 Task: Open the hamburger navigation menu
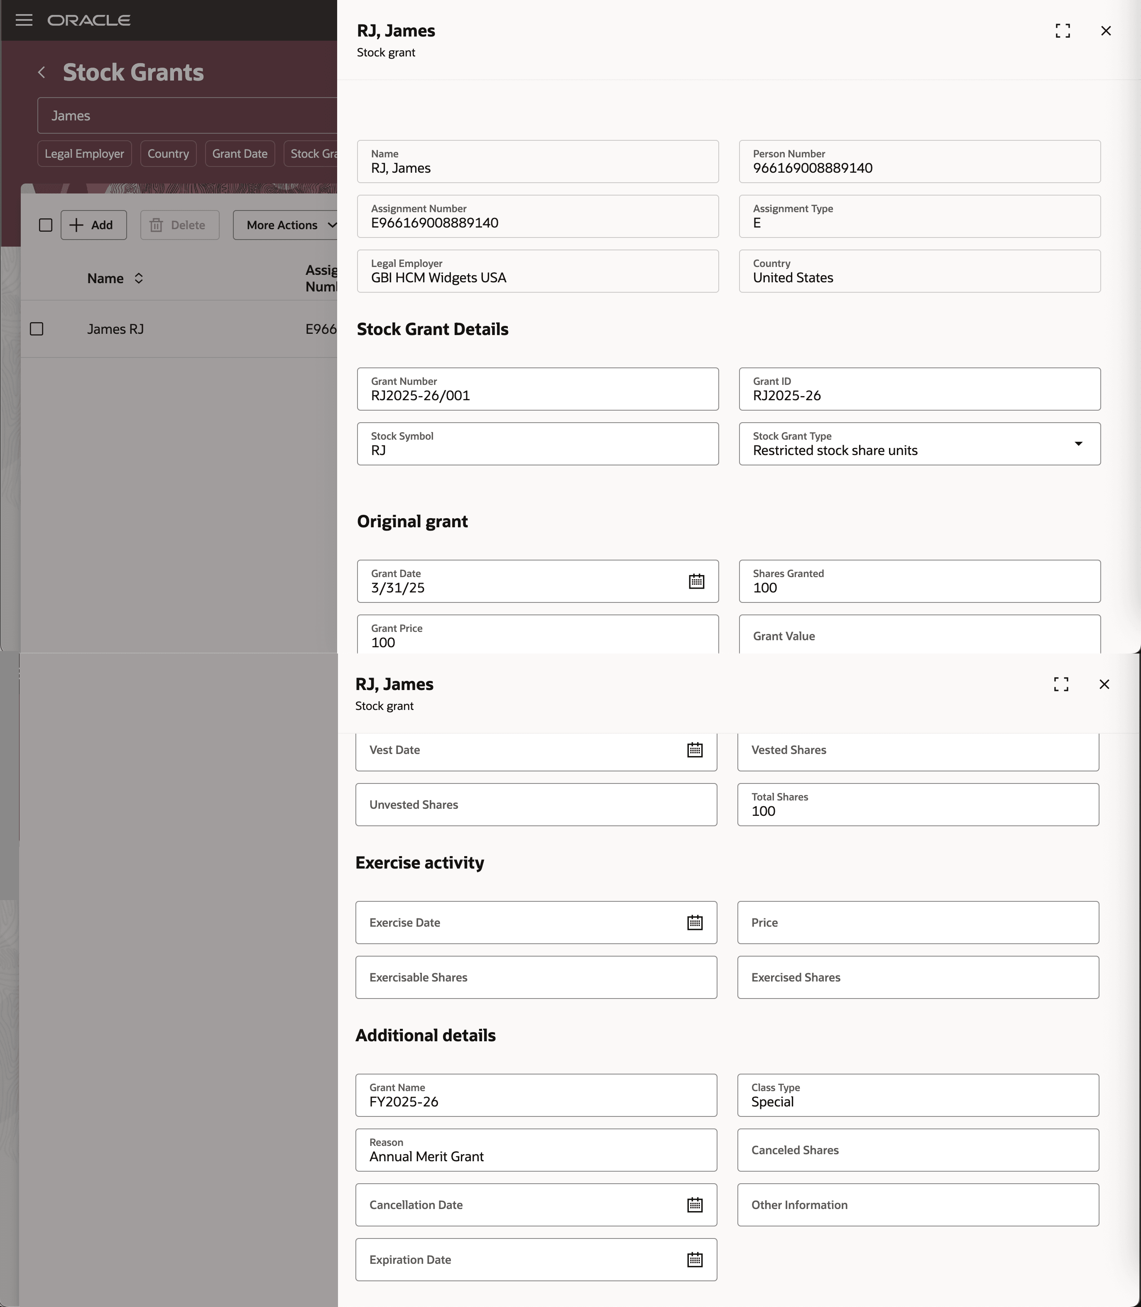(x=24, y=20)
